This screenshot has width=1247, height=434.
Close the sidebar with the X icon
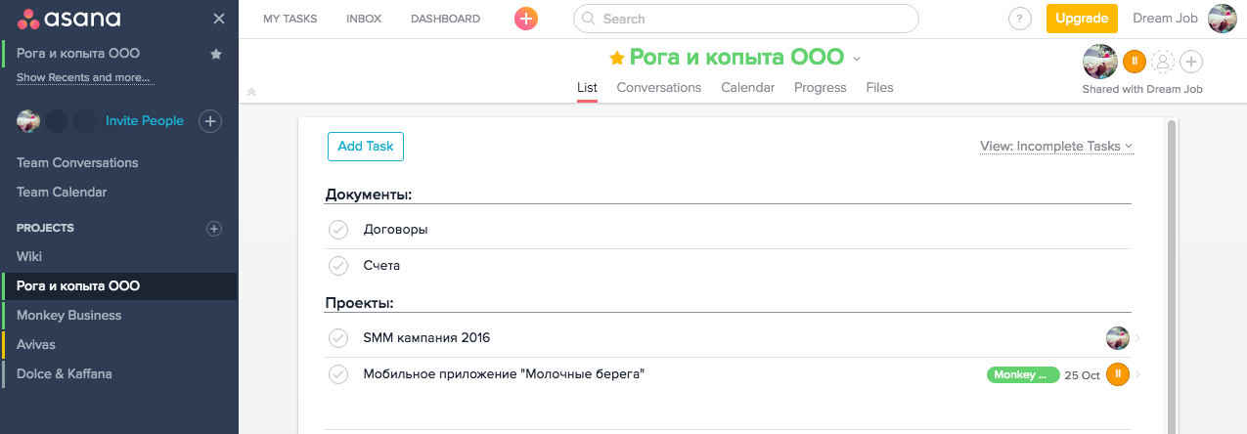[219, 19]
